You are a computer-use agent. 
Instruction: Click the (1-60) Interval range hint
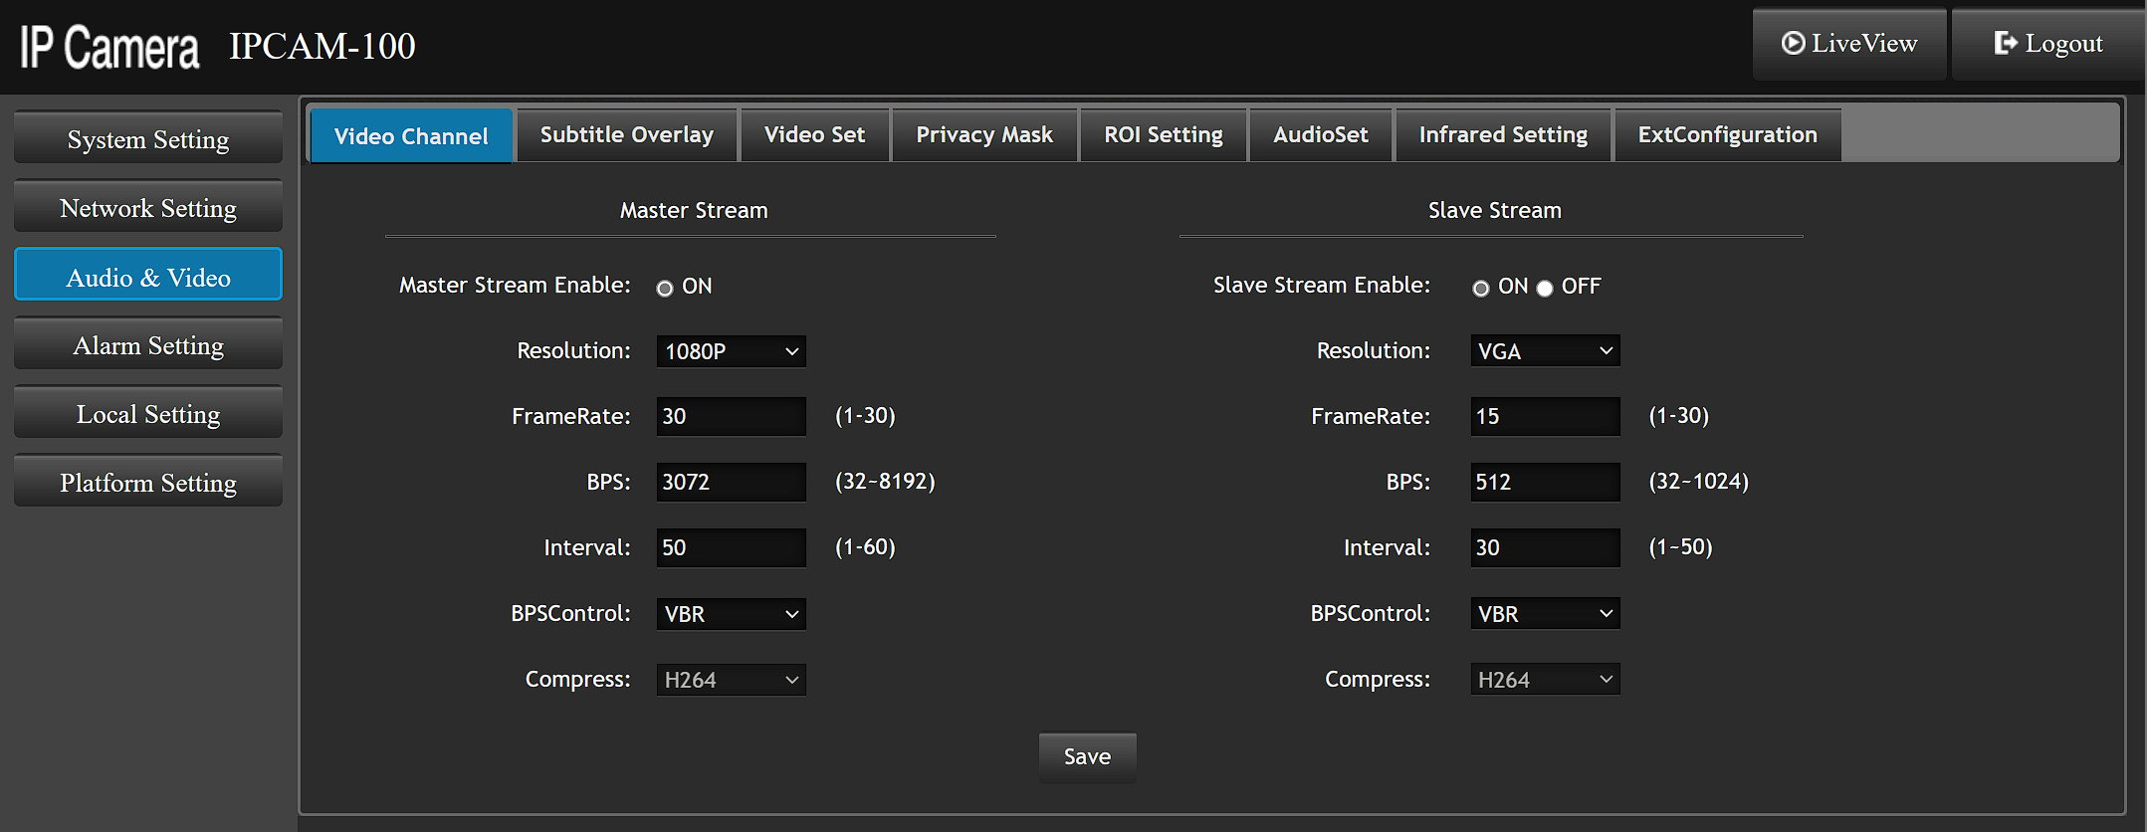click(x=865, y=547)
